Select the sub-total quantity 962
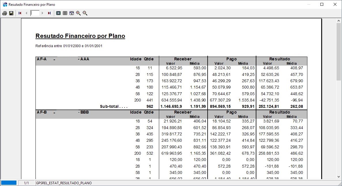The width and height of the screenshot is (342, 186). [150, 107]
